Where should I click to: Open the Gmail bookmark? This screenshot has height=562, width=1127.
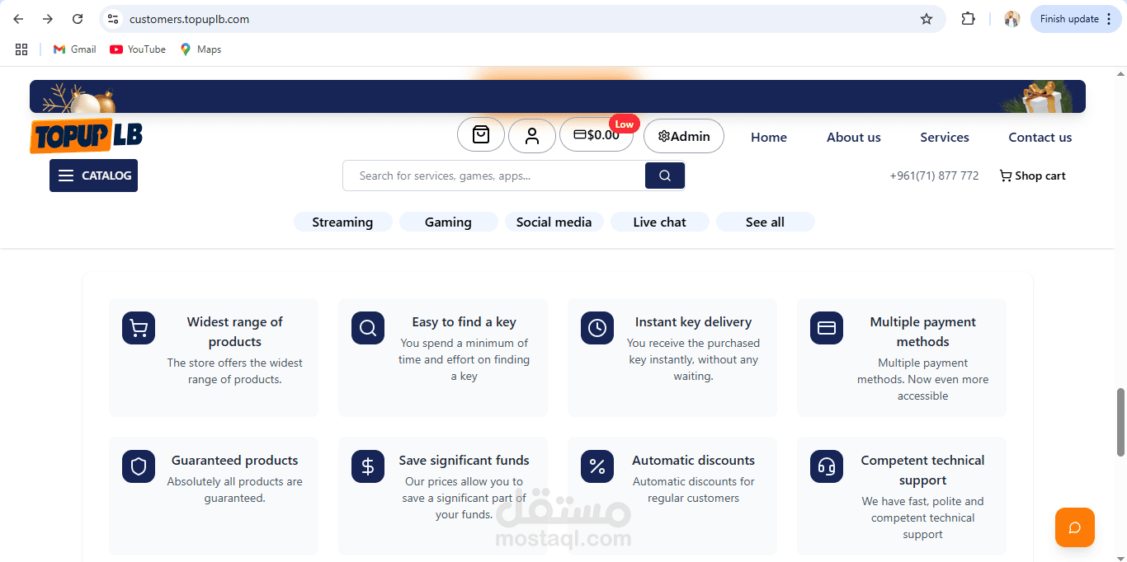tap(74, 49)
